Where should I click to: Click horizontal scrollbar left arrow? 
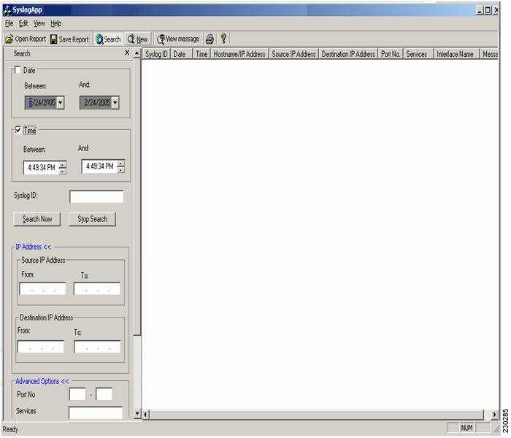[145, 415]
